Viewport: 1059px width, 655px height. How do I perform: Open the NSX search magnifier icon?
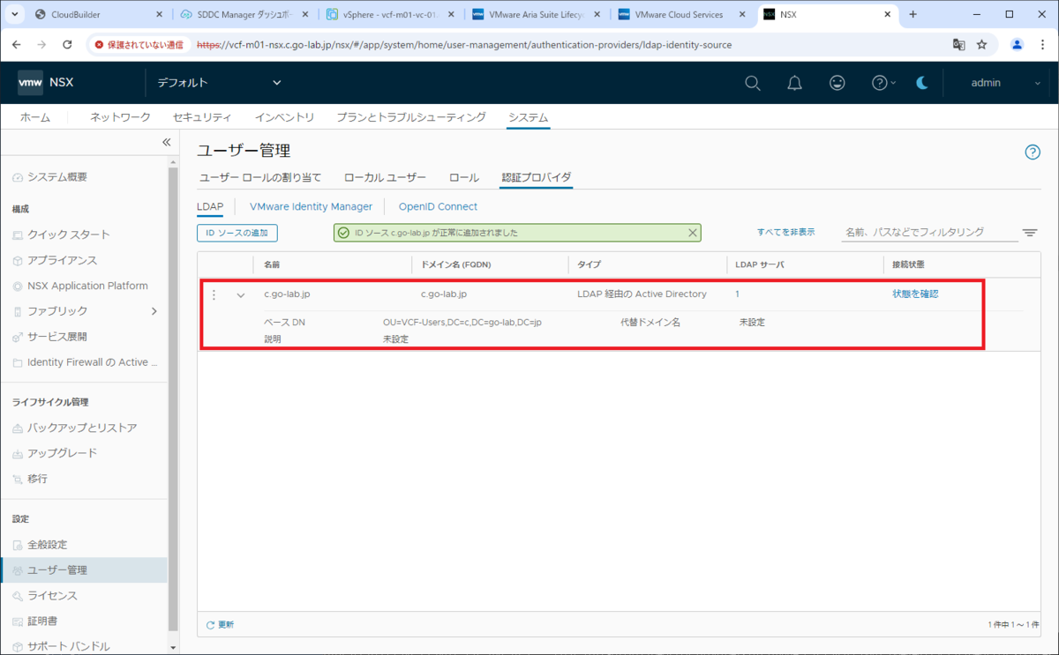tap(752, 83)
